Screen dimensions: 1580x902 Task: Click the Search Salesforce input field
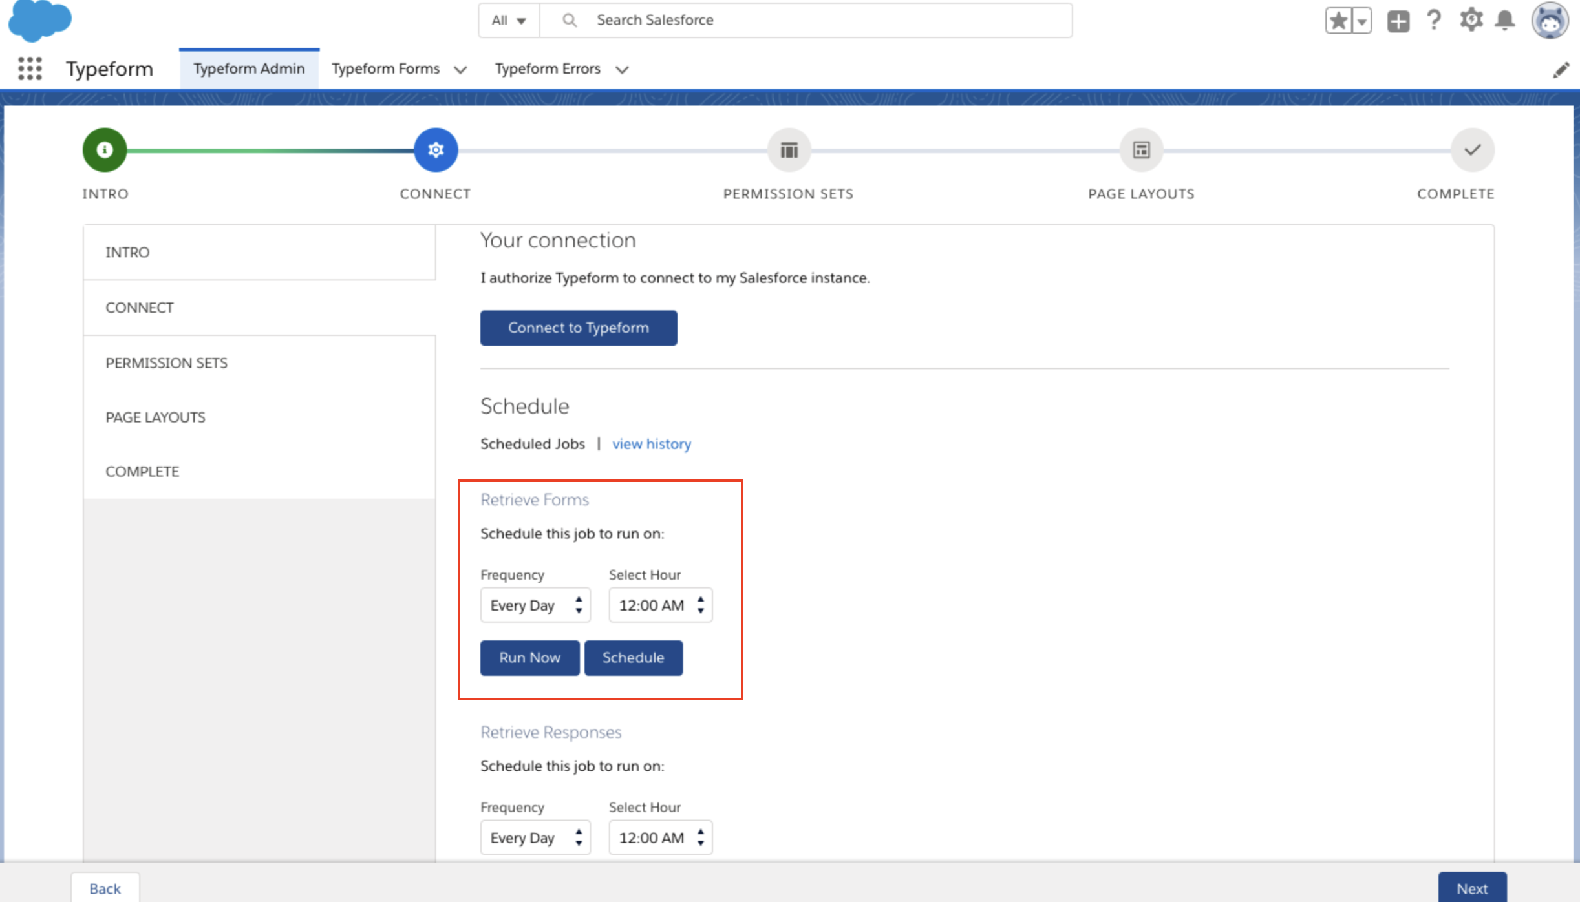pyautogui.click(x=806, y=20)
